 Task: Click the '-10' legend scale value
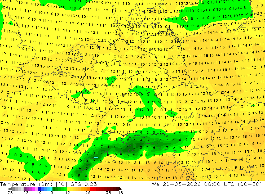tap(37, 192)
